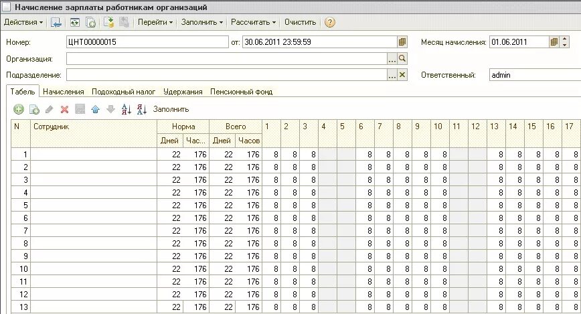
Task: Open the Действия dropdown menu
Action: pos(23,22)
